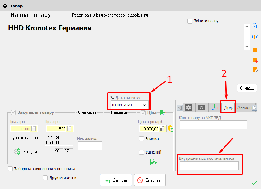Image resolution: width=261 pixels, height=189 pixels.
Task: Switch to the Аналоги tab
Action: tap(244, 107)
